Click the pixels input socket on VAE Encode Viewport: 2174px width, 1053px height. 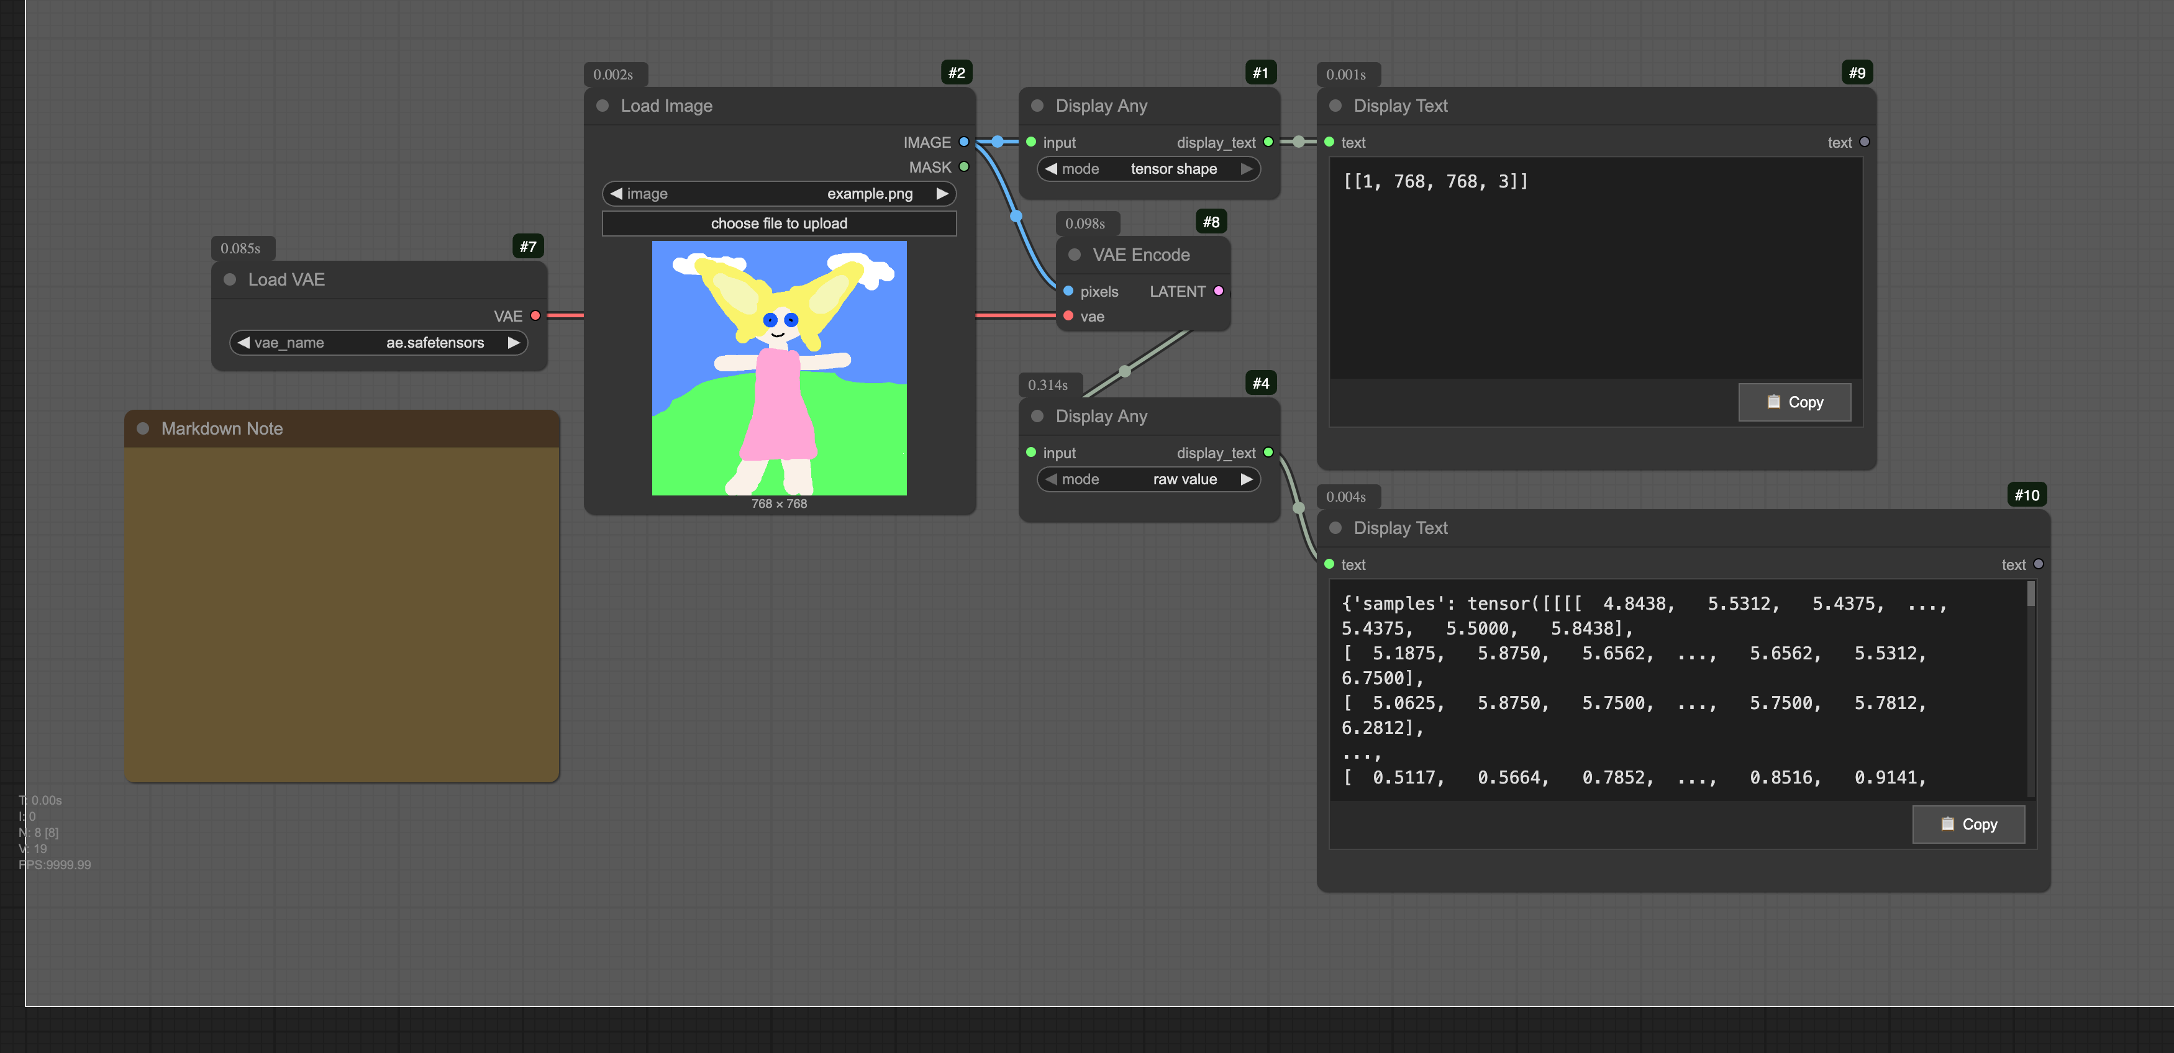click(x=1068, y=291)
